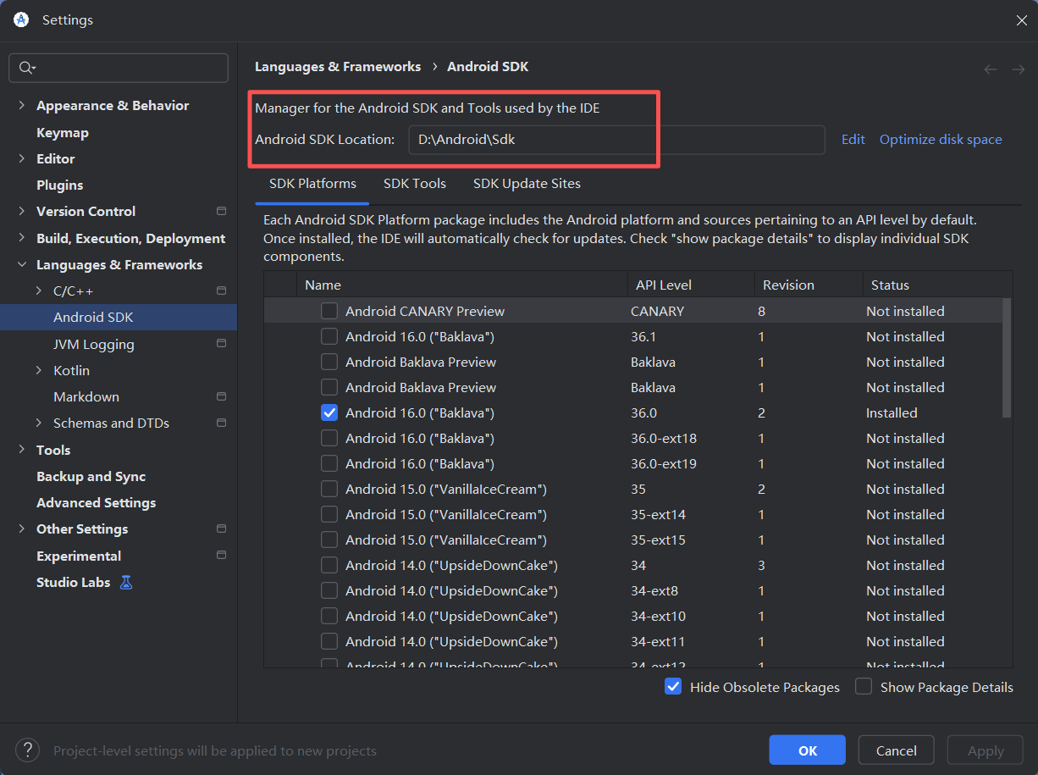This screenshot has width=1038, height=775.
Task: Check Android 15.0 API 35 checkbox
Action: point(329,489)
